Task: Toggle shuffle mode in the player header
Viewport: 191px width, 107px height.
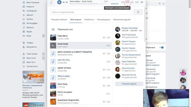Action: coord(123,2)
